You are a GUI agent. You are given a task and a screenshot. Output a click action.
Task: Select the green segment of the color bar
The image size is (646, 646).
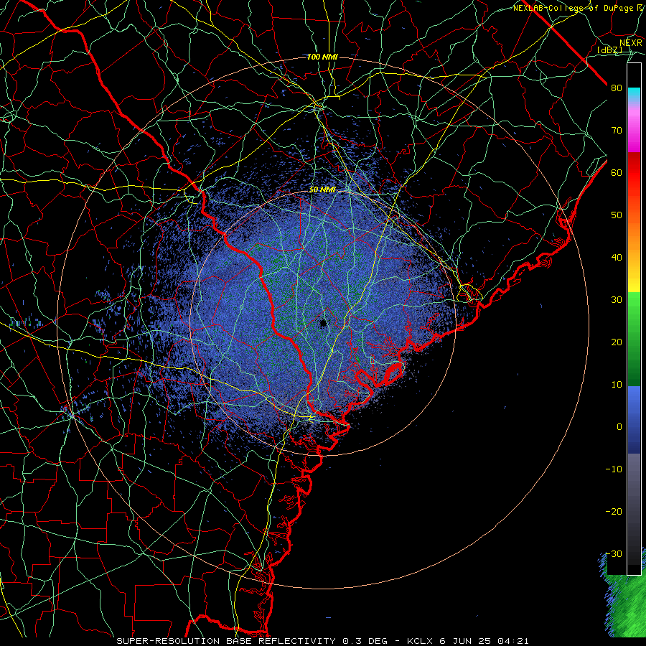[634, 339]
